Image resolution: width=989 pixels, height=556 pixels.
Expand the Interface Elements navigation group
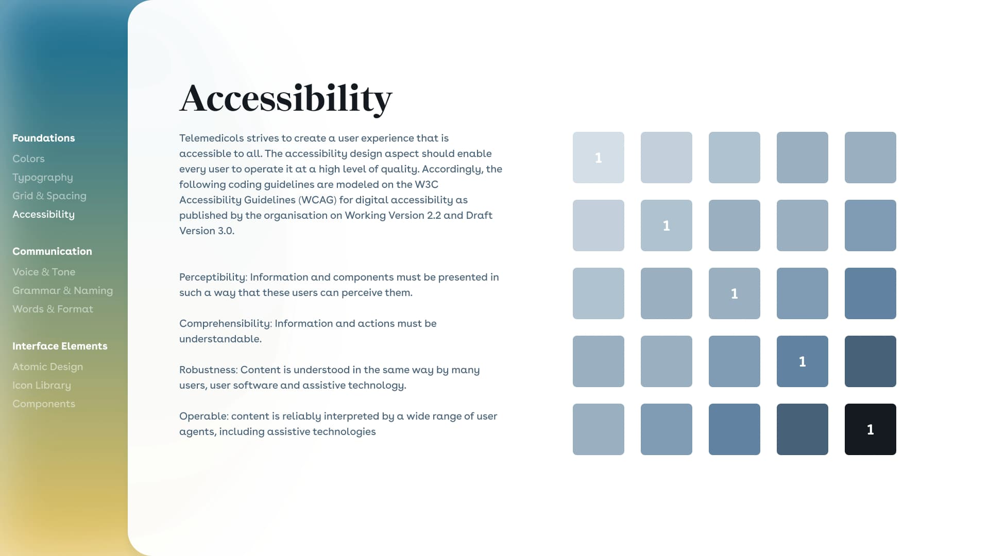point(59,346)
